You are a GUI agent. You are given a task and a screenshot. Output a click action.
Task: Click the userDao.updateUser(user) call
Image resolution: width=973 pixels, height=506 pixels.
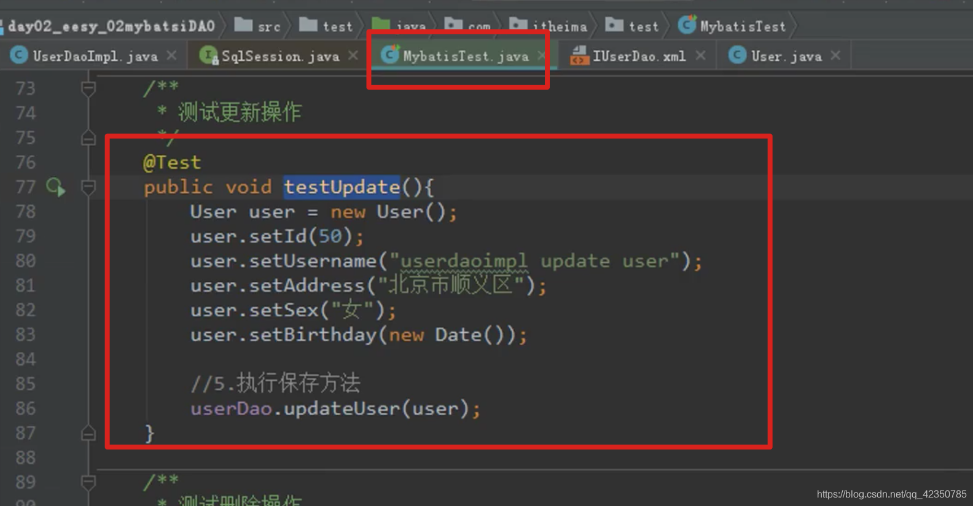coord(335,408)
